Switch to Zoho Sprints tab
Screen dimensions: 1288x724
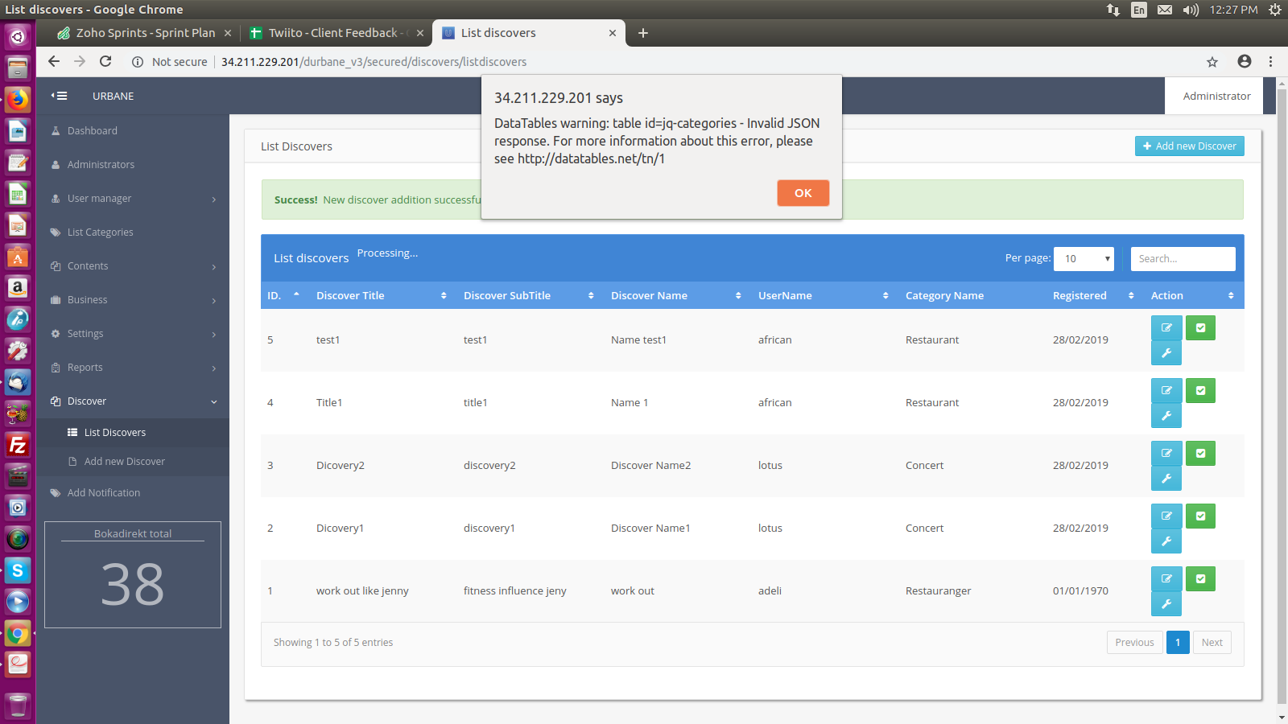tap(146, 33)
